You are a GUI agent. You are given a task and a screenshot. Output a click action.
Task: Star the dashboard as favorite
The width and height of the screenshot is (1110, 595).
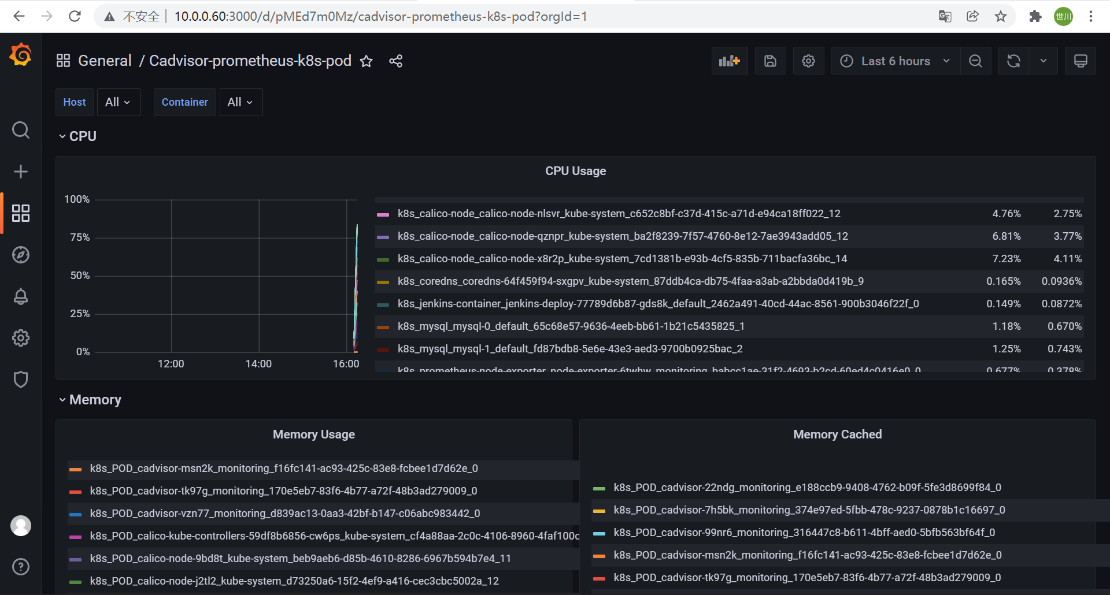pos(367,61)
